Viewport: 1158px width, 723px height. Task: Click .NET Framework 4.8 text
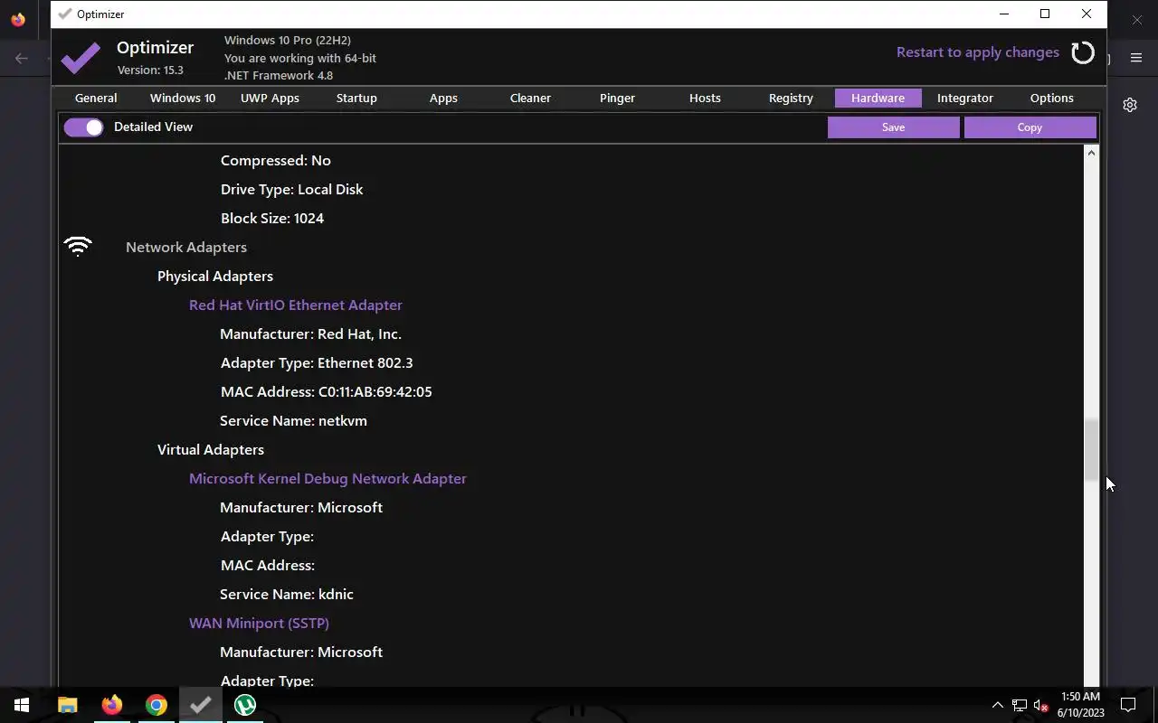coord(279,75)
